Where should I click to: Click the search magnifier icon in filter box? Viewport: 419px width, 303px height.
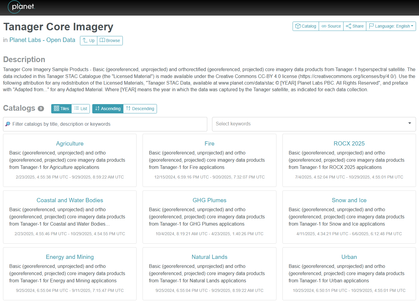click(8, 124)
